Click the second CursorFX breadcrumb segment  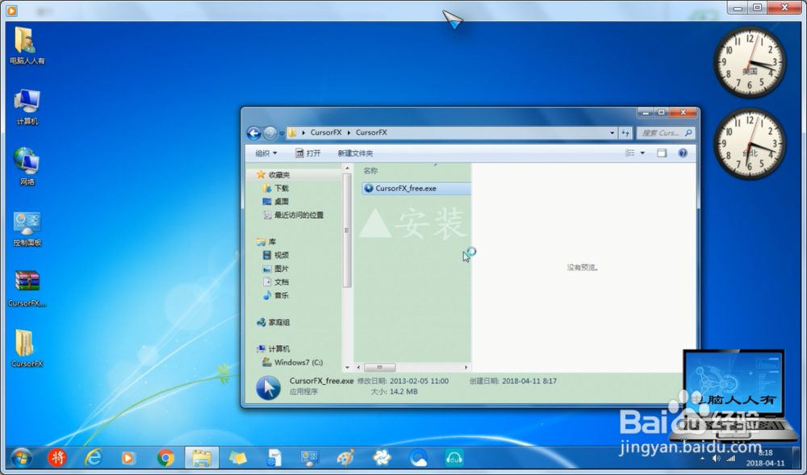(371, 132)
